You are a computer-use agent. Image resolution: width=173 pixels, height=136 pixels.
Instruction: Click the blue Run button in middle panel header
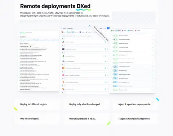(108, 28)
